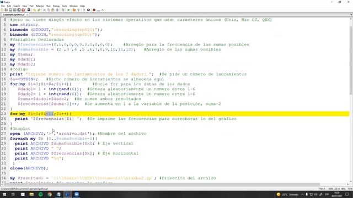Open the Debug menu
Screen dimensions: 353x198
tap(56, 6)
